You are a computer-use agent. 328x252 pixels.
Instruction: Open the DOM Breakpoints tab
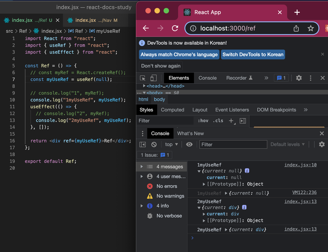[276, 110]
